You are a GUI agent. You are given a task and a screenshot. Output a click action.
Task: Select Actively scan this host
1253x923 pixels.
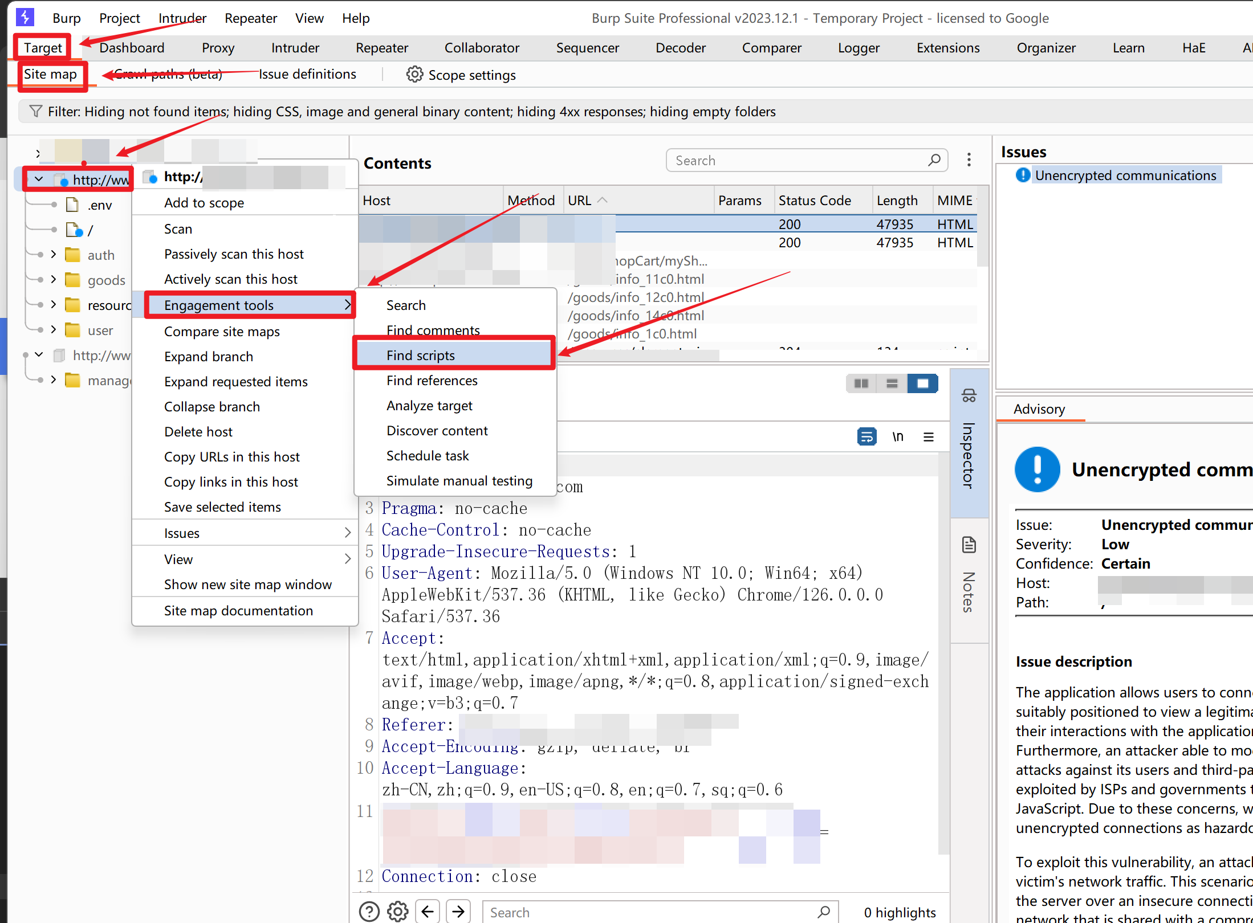click(x=245, y=279)
